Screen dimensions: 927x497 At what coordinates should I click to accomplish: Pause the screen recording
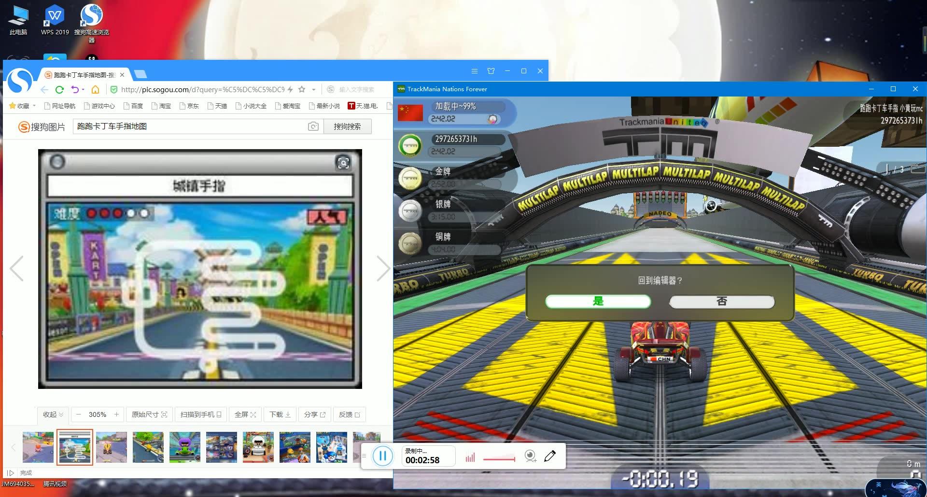coord(383,456)
